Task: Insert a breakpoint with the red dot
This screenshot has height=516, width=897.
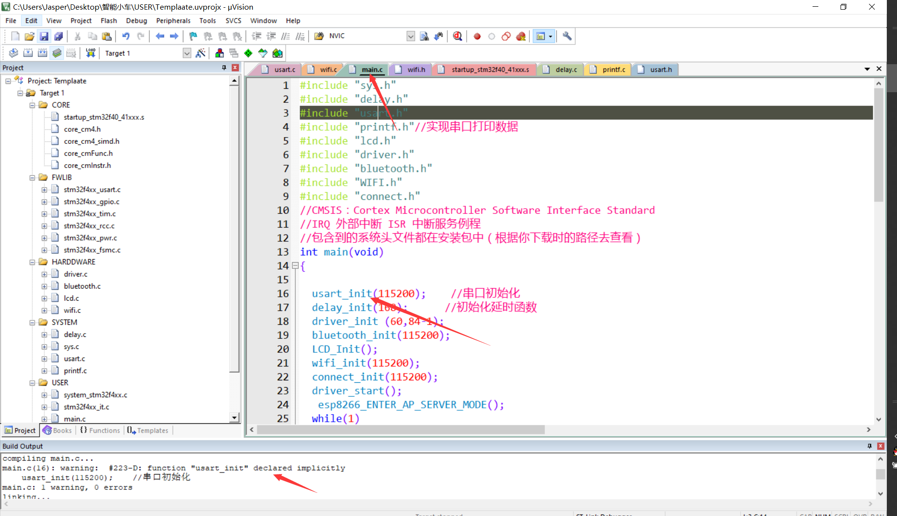Action: click(477, 36)
